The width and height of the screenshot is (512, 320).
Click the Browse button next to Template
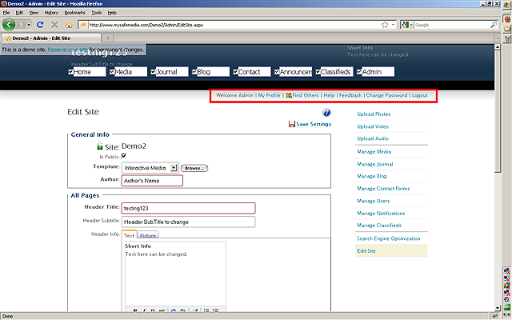click(x=194, y=168)
